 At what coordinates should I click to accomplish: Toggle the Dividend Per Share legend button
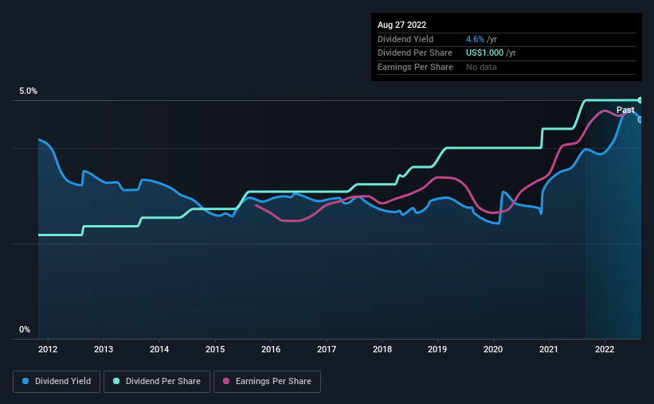[157, 382]
